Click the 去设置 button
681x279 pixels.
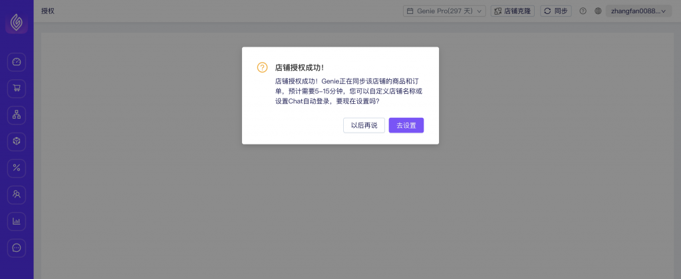(x=406, y=125)
